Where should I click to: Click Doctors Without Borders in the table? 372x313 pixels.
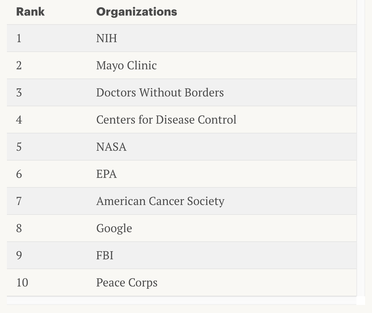tap(160, 93)
